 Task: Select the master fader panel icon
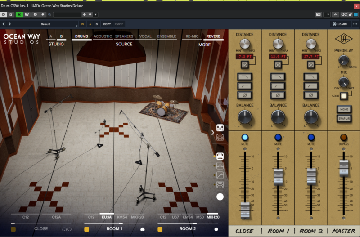[220, 156]
